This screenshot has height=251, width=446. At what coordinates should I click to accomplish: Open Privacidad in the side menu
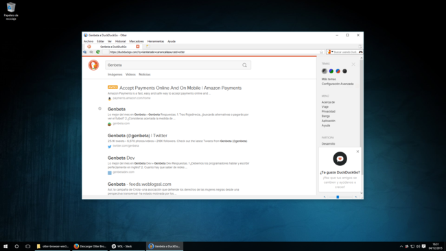pos(329,111)
